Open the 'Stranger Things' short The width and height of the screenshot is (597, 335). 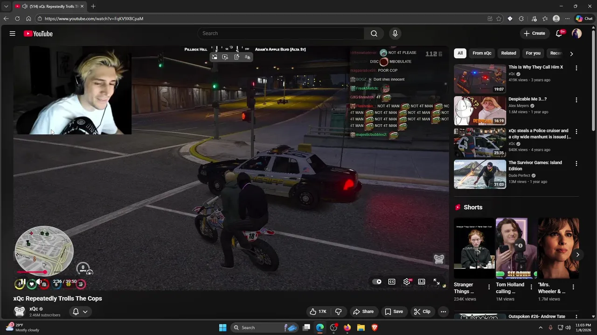(x=474, y=248)
